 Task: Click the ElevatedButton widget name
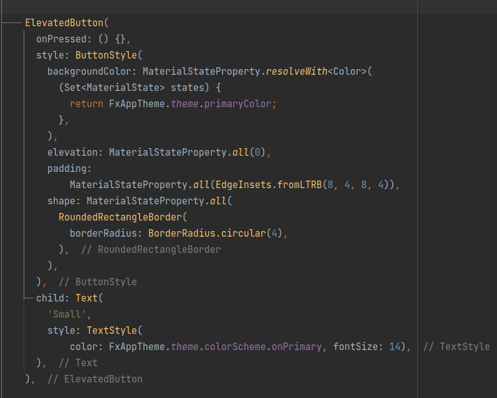pyautogui.click(x=64, y=23)
